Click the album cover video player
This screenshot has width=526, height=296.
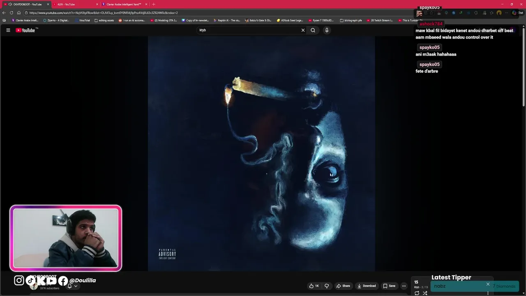261,153
